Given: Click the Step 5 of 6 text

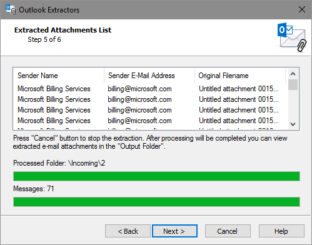Looking at the screenshot, I should (44, 39).
